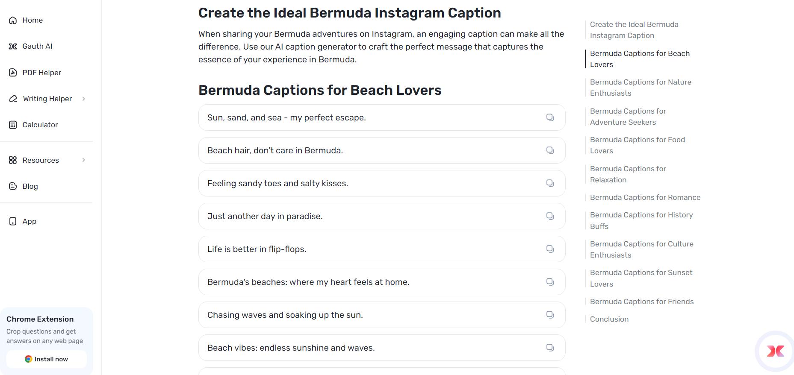Image resolution: width=794 pixels, height=375 pixels.
Task: Copy the 'Beach hair, don't care' caption
Action: coord(550,150)
